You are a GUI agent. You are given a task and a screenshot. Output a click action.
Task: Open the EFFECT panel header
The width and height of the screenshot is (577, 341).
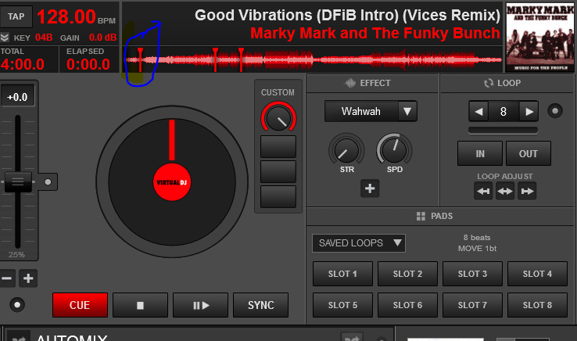click(x=372, y=83)
